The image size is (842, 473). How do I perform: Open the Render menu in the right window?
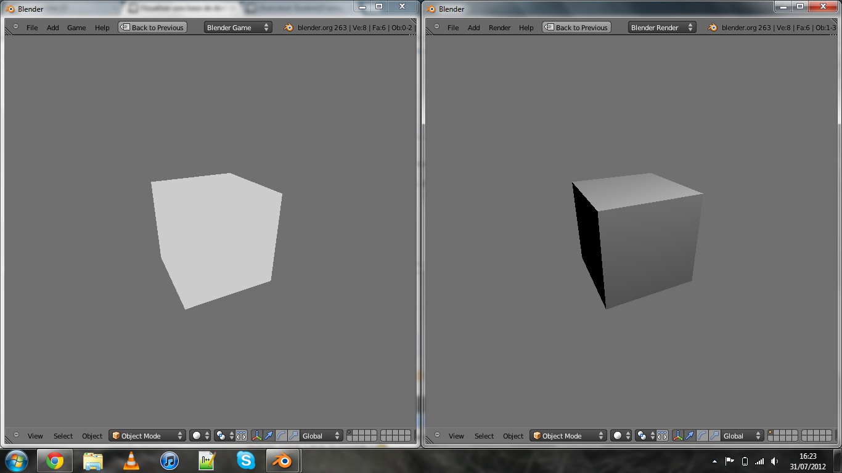(499, 27)
